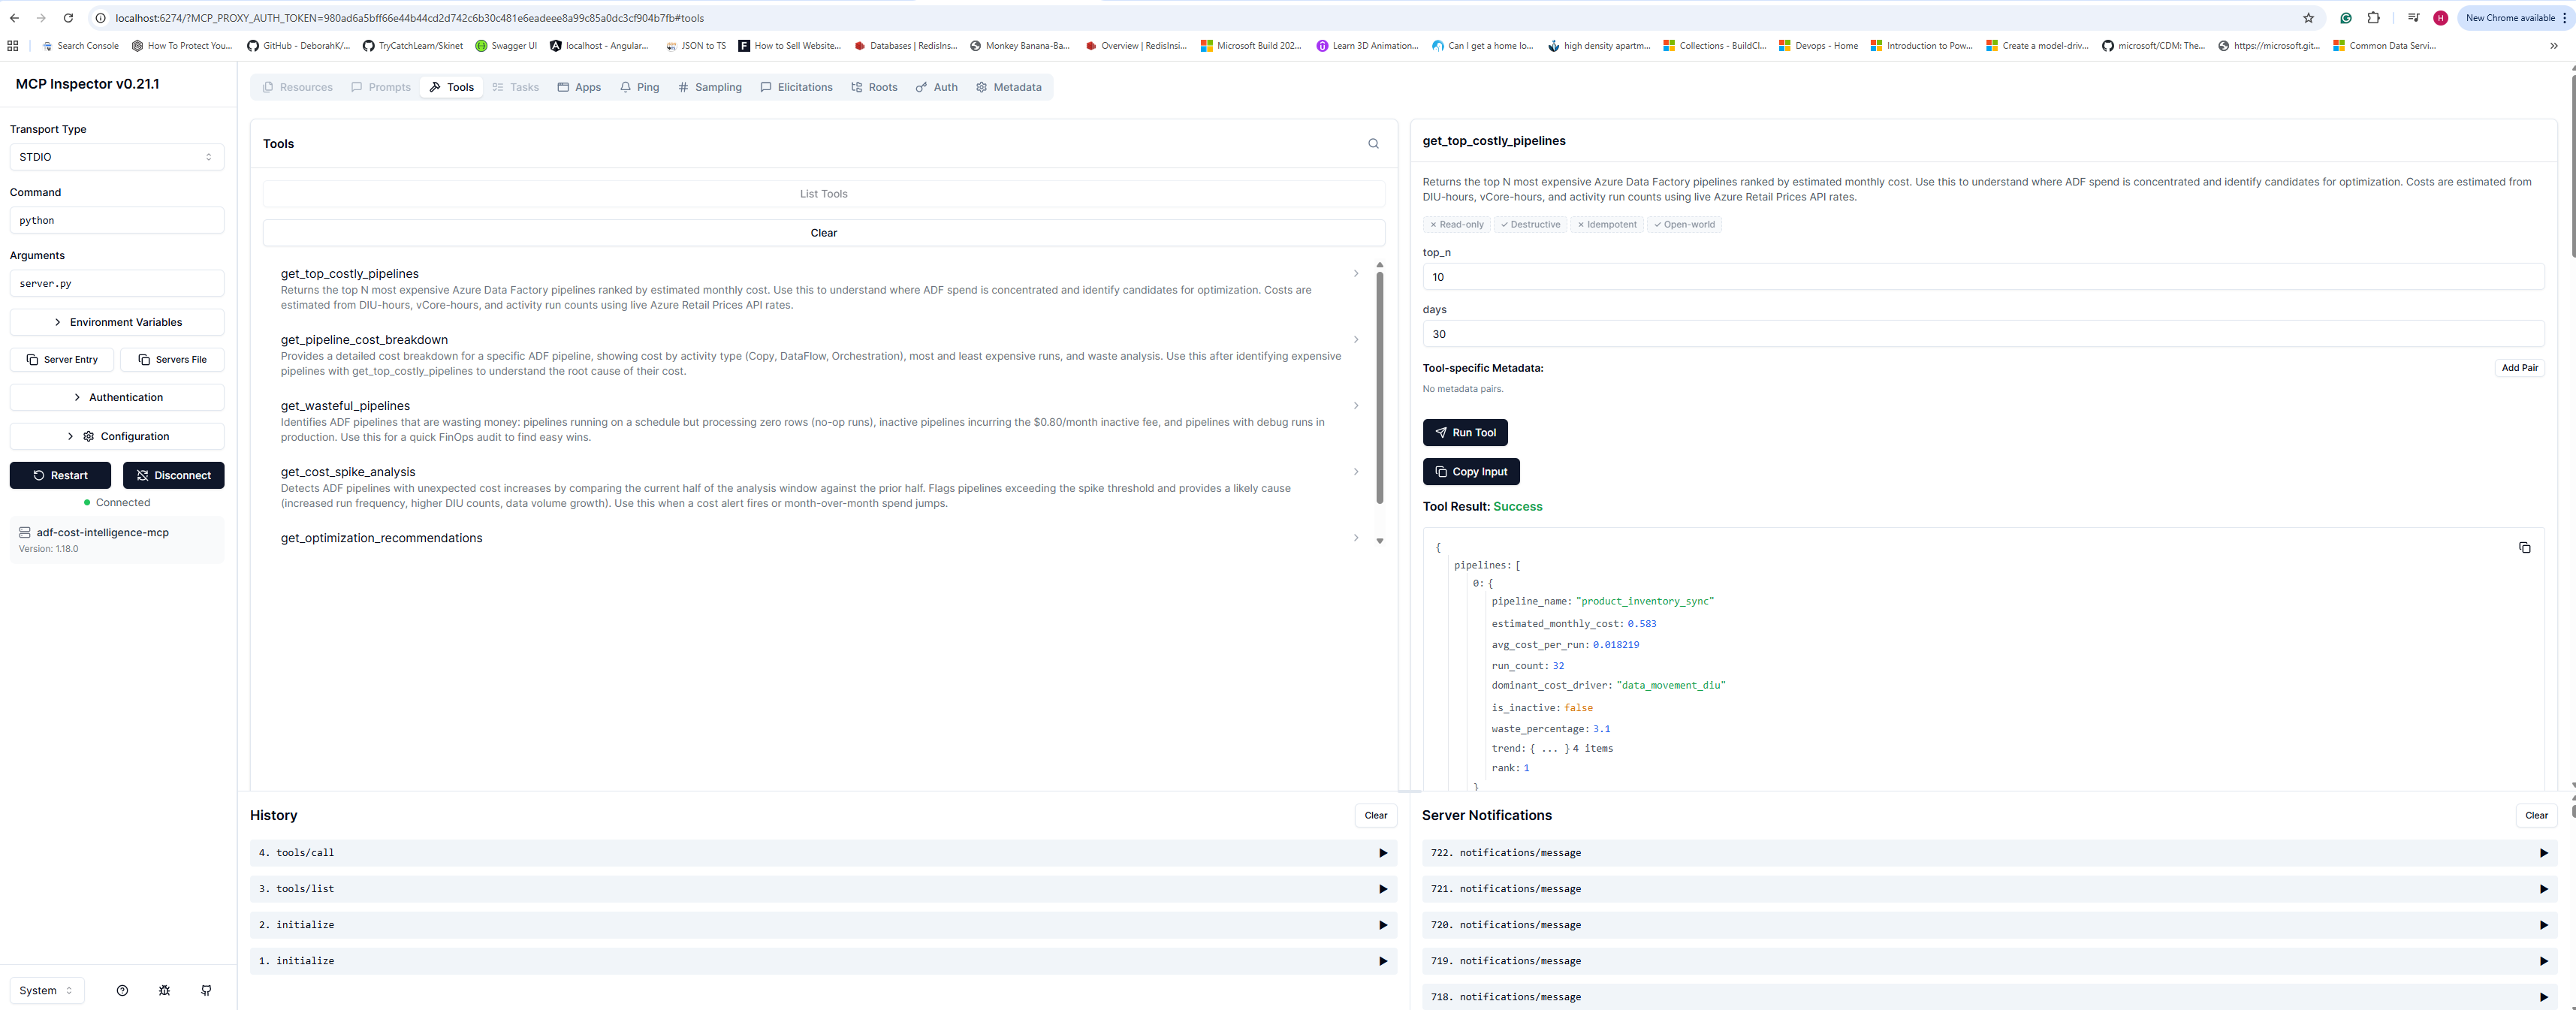This screenshot has height=1010, width=2576.
Task: Open Chrome media control icon
Action: (2413, 18)
